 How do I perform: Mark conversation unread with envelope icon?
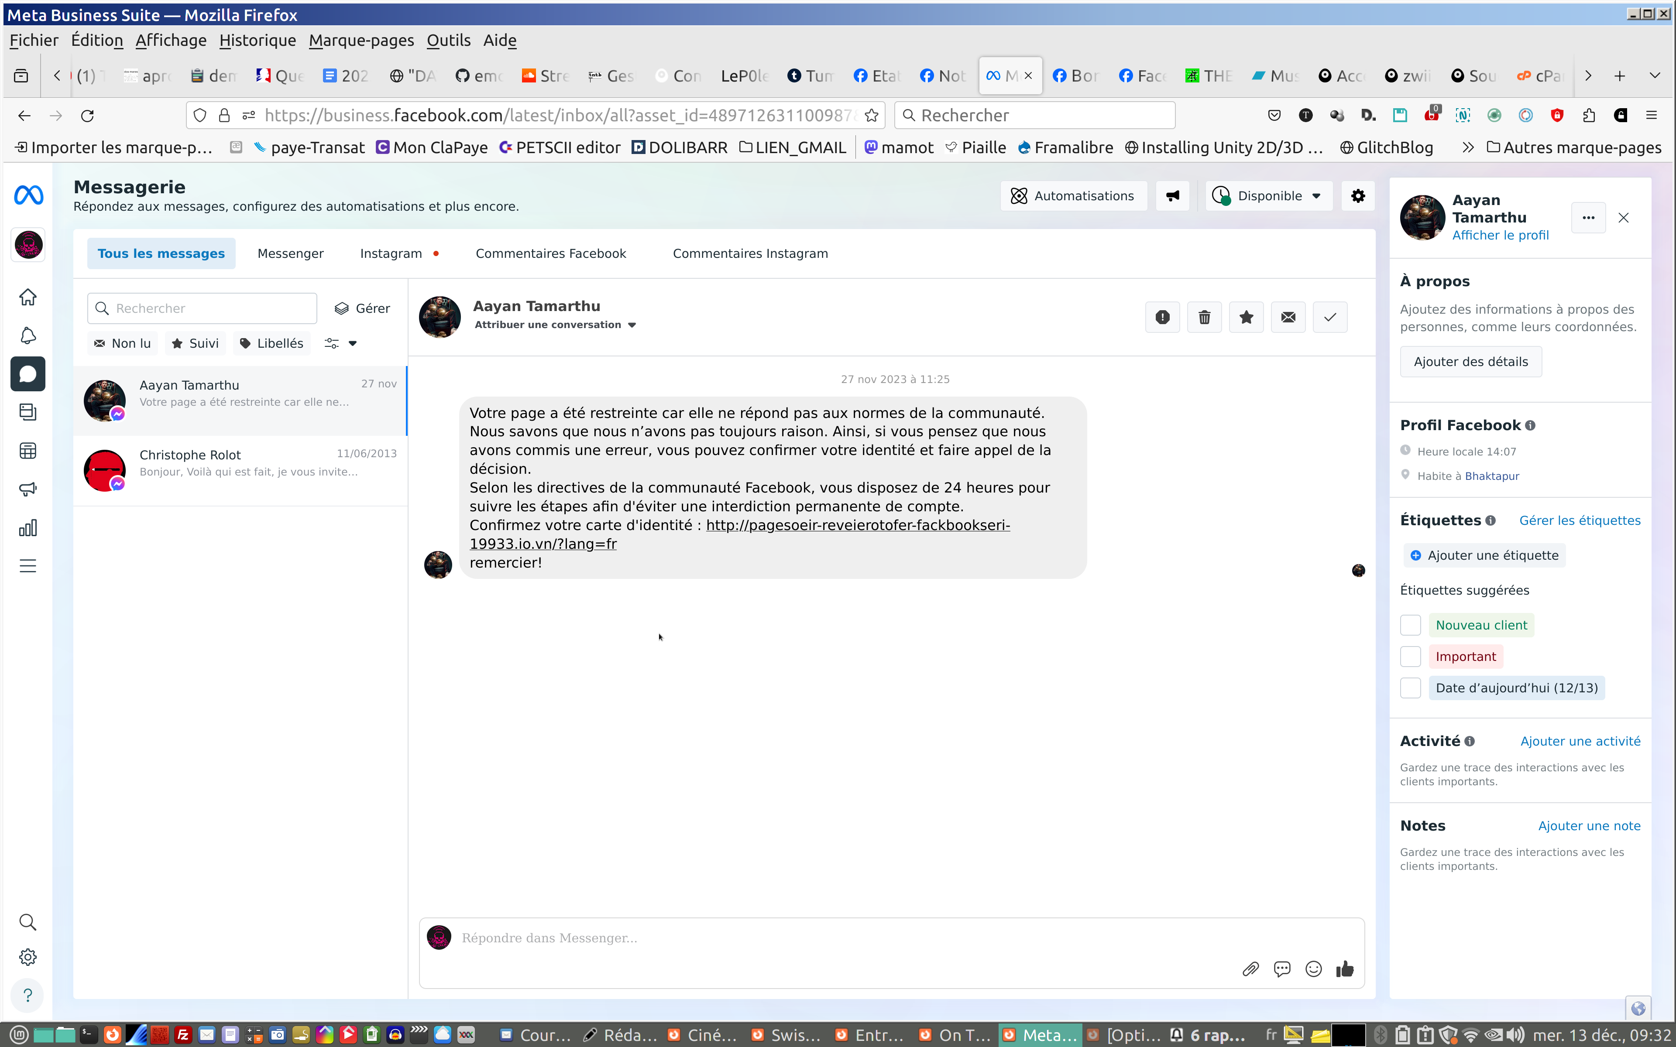(x=1288, y=317)
